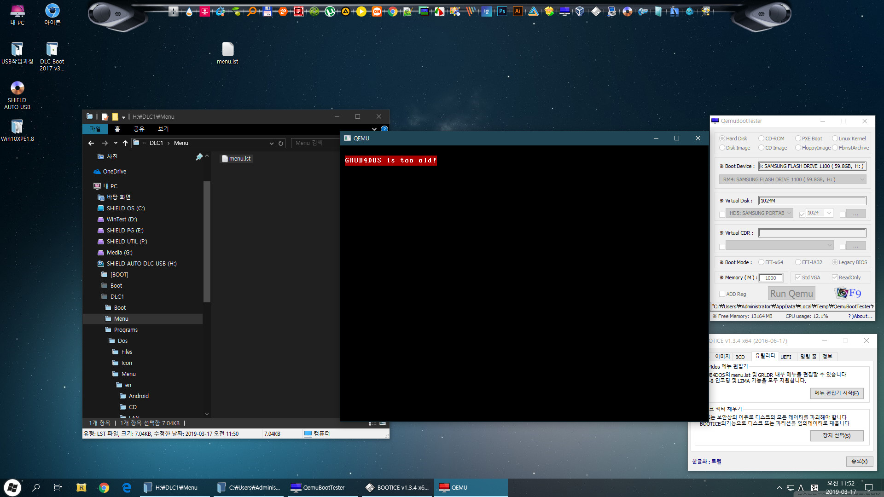Open Edge from the taskbar
Screen dimensions: 884x497
(x=127, y=488)
